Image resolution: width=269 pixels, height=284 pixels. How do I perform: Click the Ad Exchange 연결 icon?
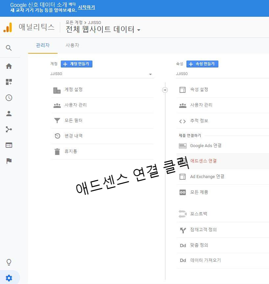coord(183,177)
